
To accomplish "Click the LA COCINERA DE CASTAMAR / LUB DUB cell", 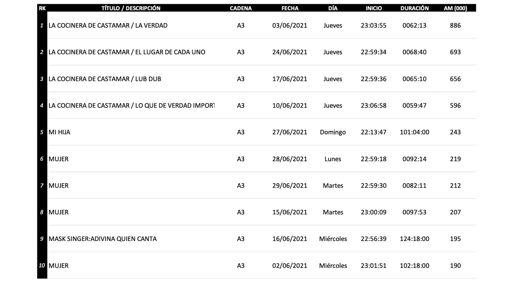I will 105,79.
